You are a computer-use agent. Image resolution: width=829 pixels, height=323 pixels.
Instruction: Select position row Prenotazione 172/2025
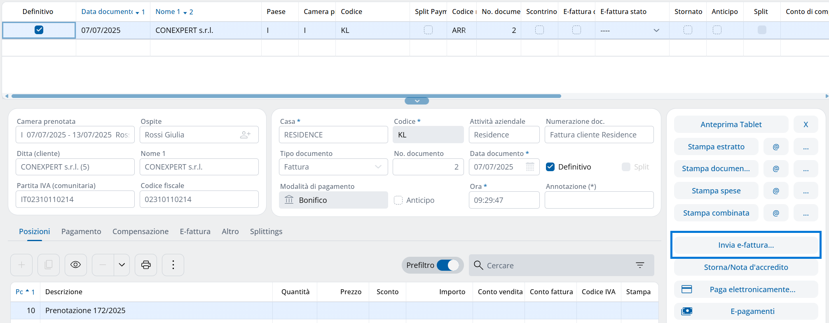pyautogui.click(x=334, y=311)
